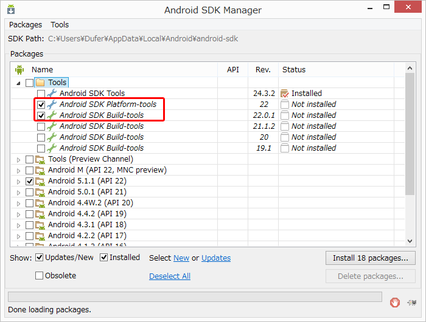Viewport: 426px width, 322px height.
Task: Sort by the API column header
Action: click(233, 70)
